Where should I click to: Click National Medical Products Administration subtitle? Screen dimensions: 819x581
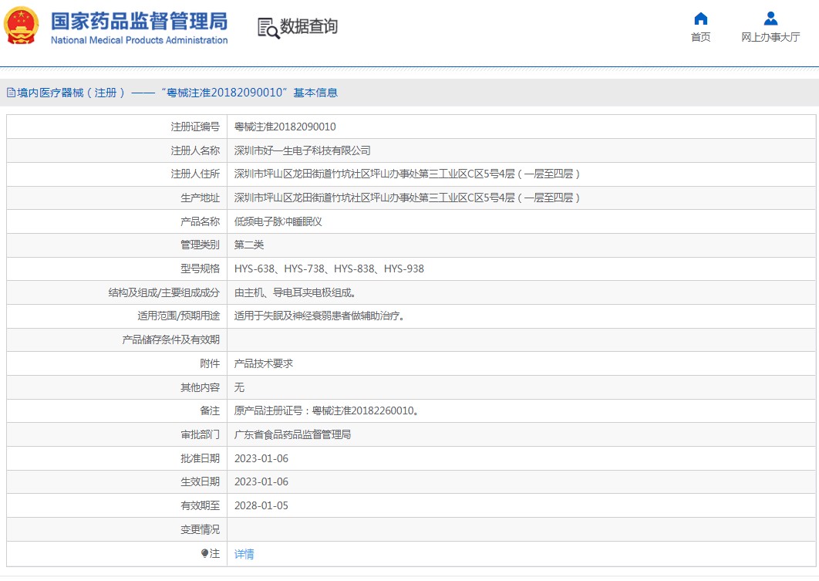click(x=139, y=40)
